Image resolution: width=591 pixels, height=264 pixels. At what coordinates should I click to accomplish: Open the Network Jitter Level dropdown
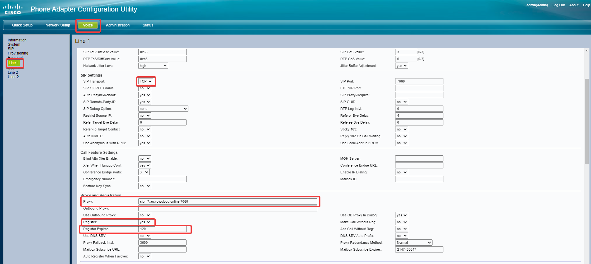[153, 66]
